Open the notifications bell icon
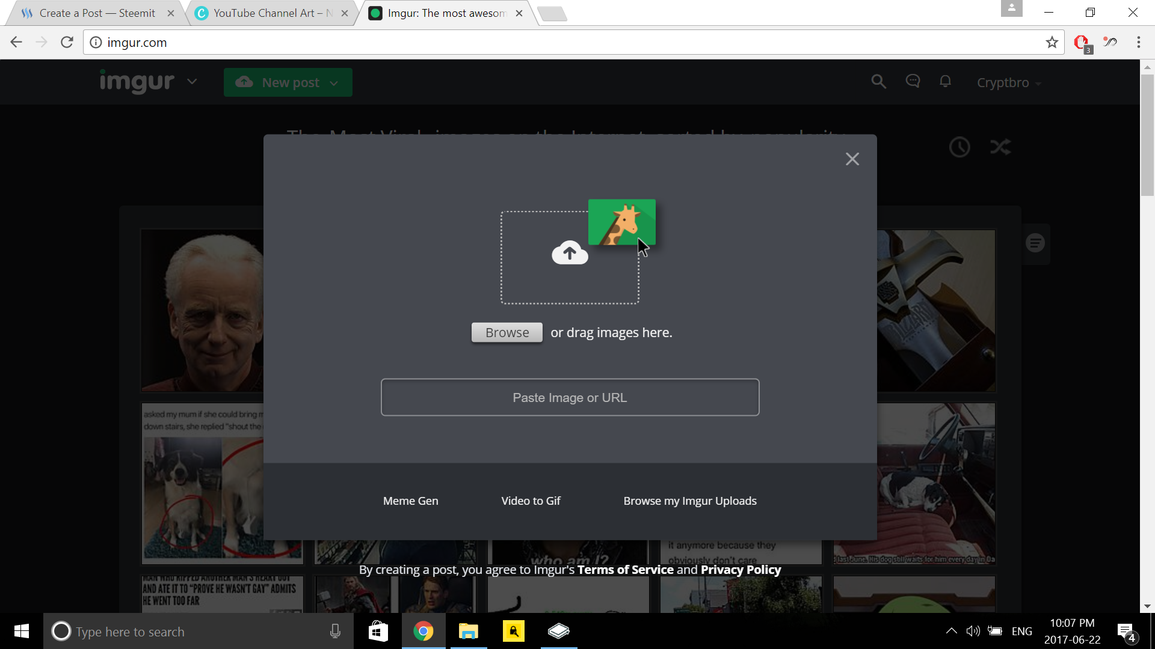The width and height of the screenshot is (1155, 649). [945, 82]
